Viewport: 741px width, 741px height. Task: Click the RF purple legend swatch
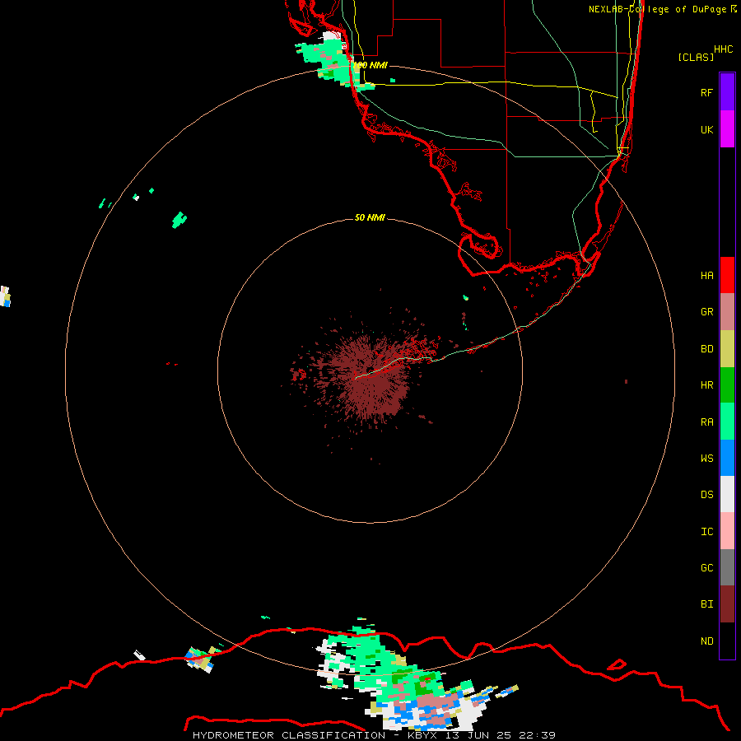pyautogui.click(x=727, y=92)
